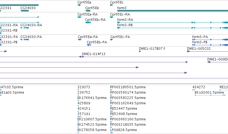Click the EK192001.5prime EST label
This screenshot has height=134, width=228.
[210, 93]
